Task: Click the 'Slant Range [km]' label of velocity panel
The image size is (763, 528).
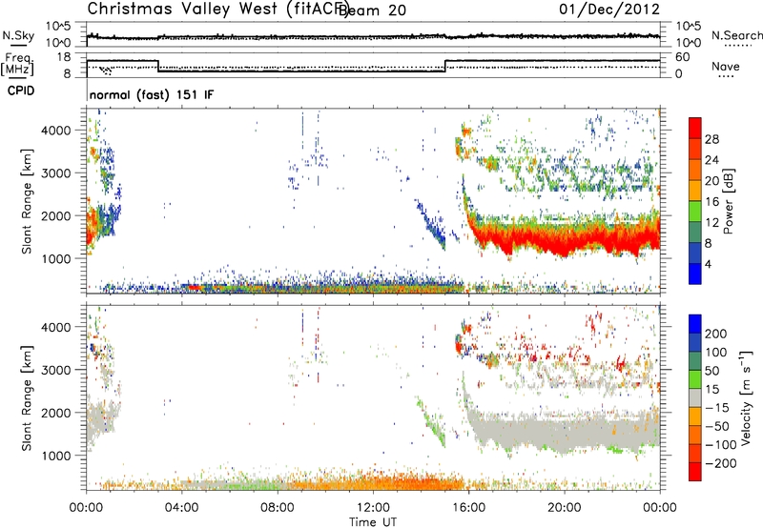Action: (x=27, y=398)
